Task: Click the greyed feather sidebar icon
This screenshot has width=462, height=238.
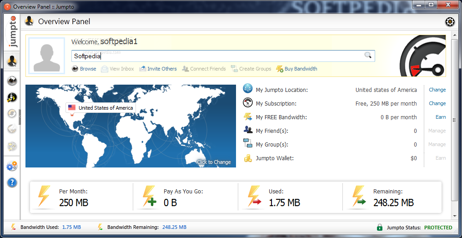Action: [12, 130]
